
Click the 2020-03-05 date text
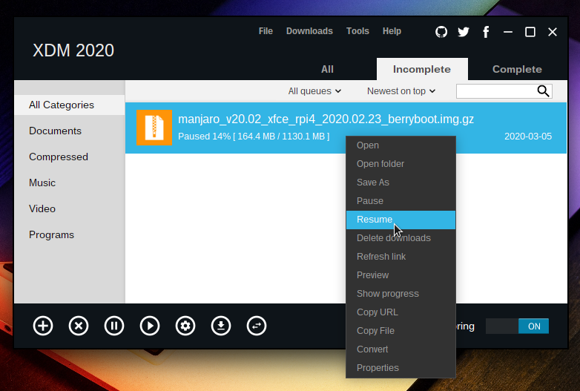click(528, 137)
